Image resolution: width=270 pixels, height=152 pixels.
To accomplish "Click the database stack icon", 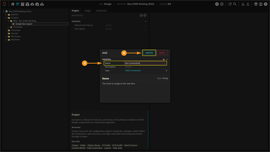I will coord(256,4).
